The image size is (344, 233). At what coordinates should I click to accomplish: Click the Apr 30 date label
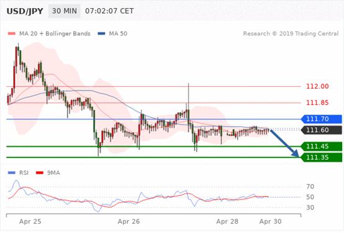271,221
